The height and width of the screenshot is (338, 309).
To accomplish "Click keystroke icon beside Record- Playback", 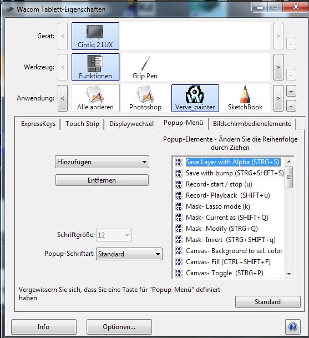I will pyautogui.click(x=179, y=195).
